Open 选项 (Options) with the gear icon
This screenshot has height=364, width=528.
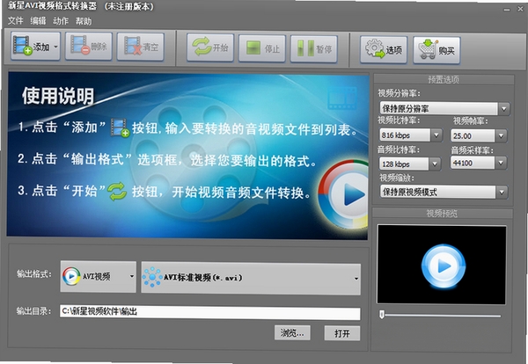tap(384, 50)
